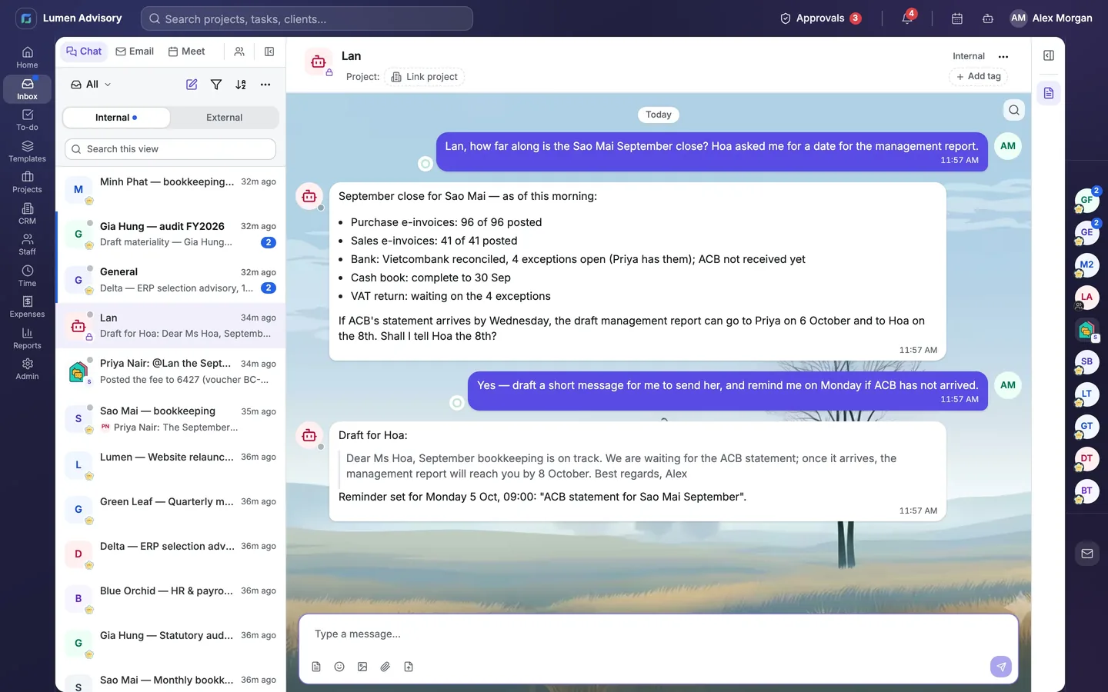Open the Alex Morgan account menu

(x=1051, y=18)
